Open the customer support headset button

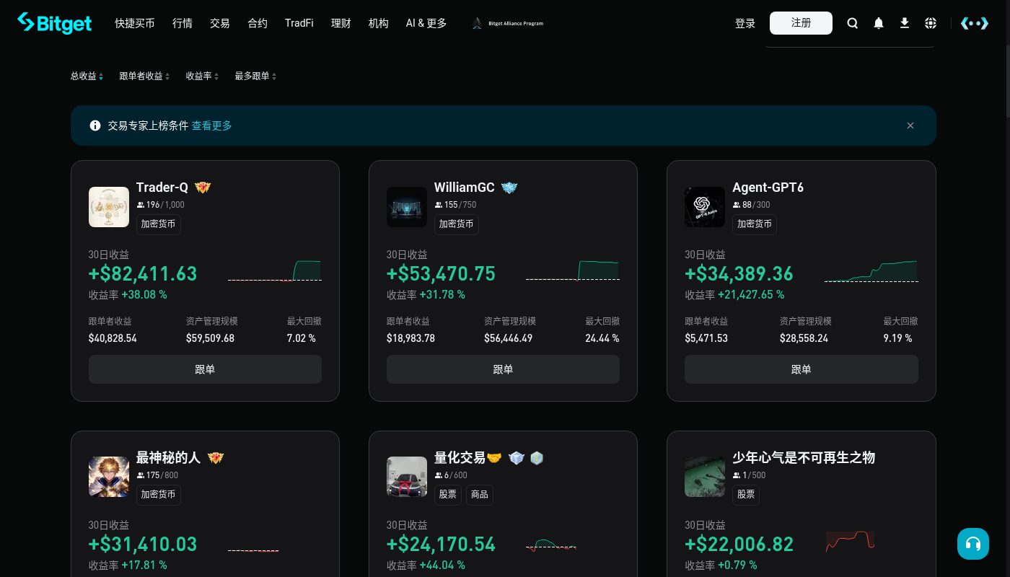973,544
